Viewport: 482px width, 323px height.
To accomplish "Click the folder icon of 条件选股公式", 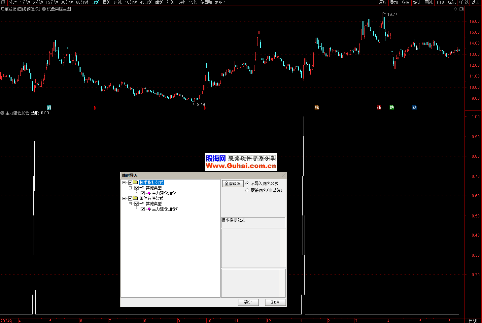I will click(135, 198).
